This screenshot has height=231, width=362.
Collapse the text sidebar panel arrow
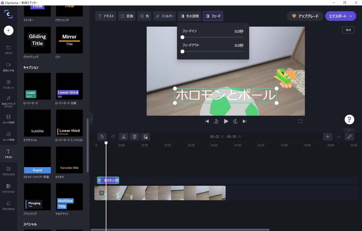pyautogui.click(x=91, y=119)
